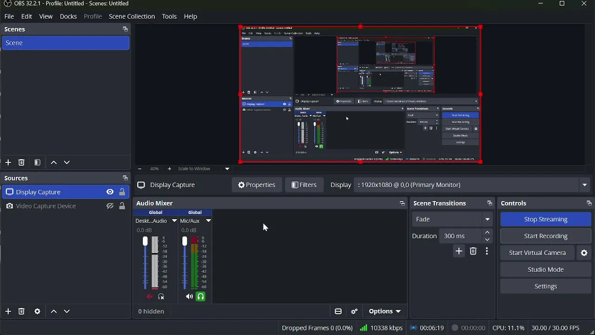The height and width of the screenshot is (335, 595).
Task: Delete the scene transition with trash icon
Action: 473,251
